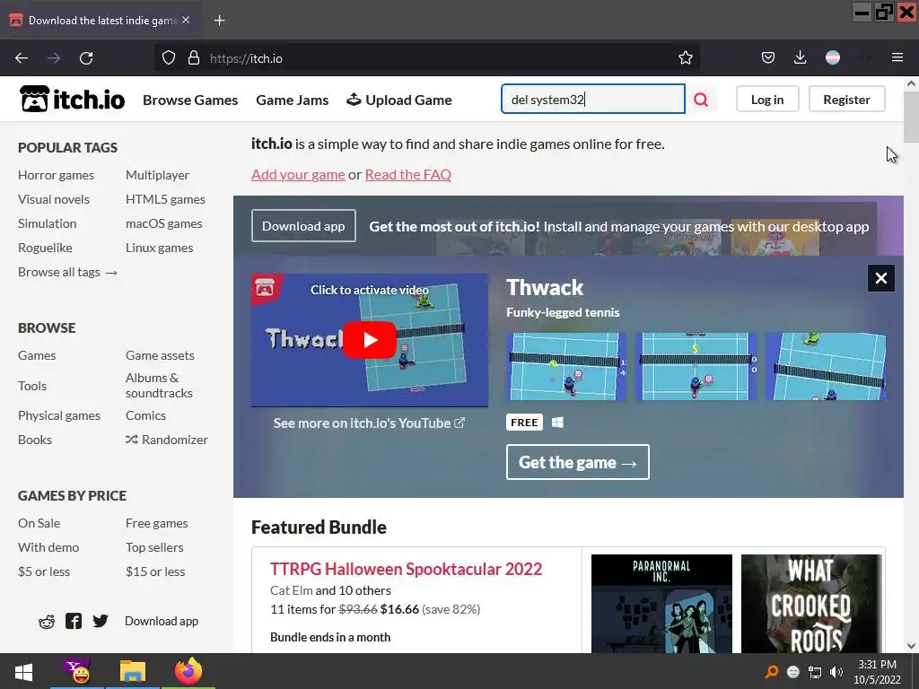The height and width of the screenshot is (689, 919).
Task: Go back with browser back arrow
Action: tap(22, 58)
